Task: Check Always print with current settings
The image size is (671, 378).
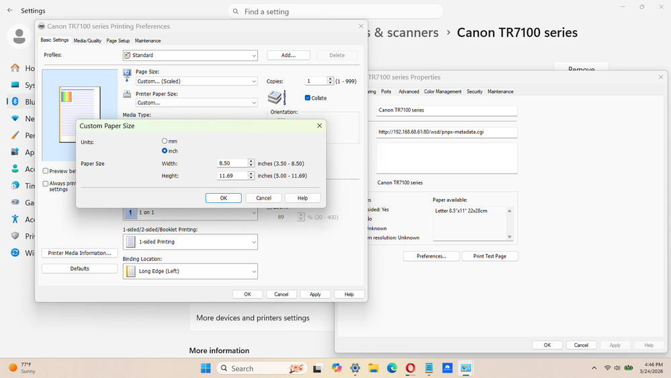Action: (x=46, y=184)
